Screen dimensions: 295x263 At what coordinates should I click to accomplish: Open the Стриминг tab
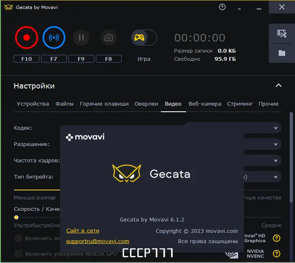(x=240, y=104)
